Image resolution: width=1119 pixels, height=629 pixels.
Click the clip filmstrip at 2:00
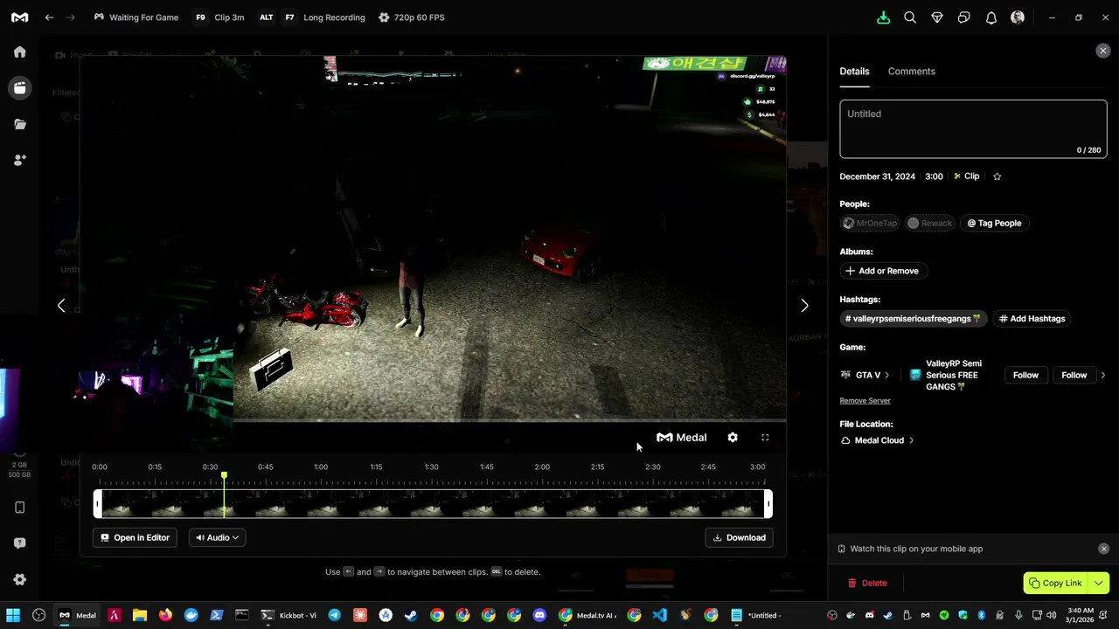[542, 504]
